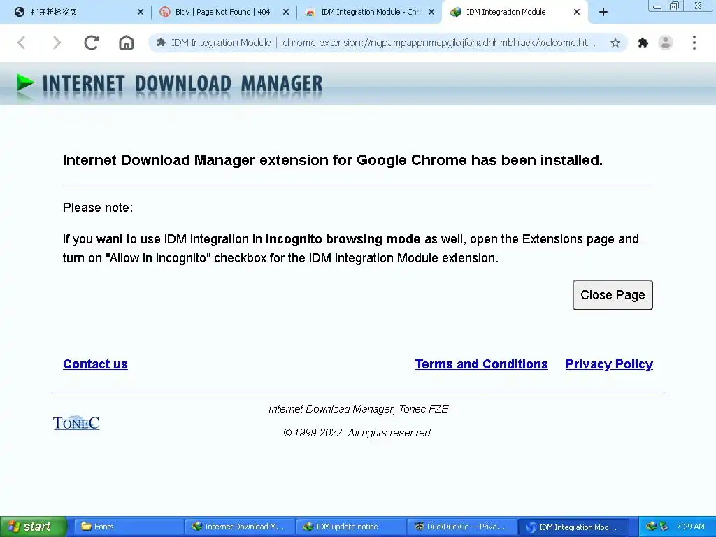Switch to the Bitly Page Not Found tab
The height and width of the screenshot is (537, 716).
222,13
